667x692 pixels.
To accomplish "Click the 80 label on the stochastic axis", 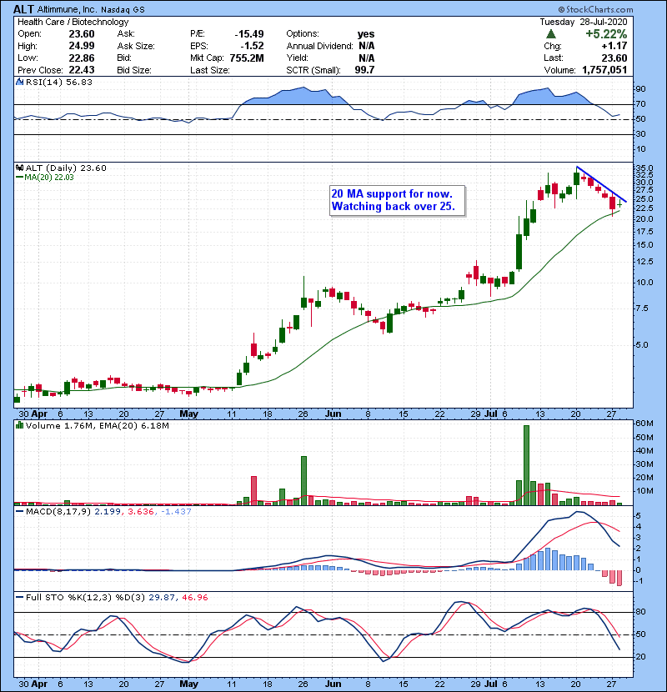I will click(640, 612).
